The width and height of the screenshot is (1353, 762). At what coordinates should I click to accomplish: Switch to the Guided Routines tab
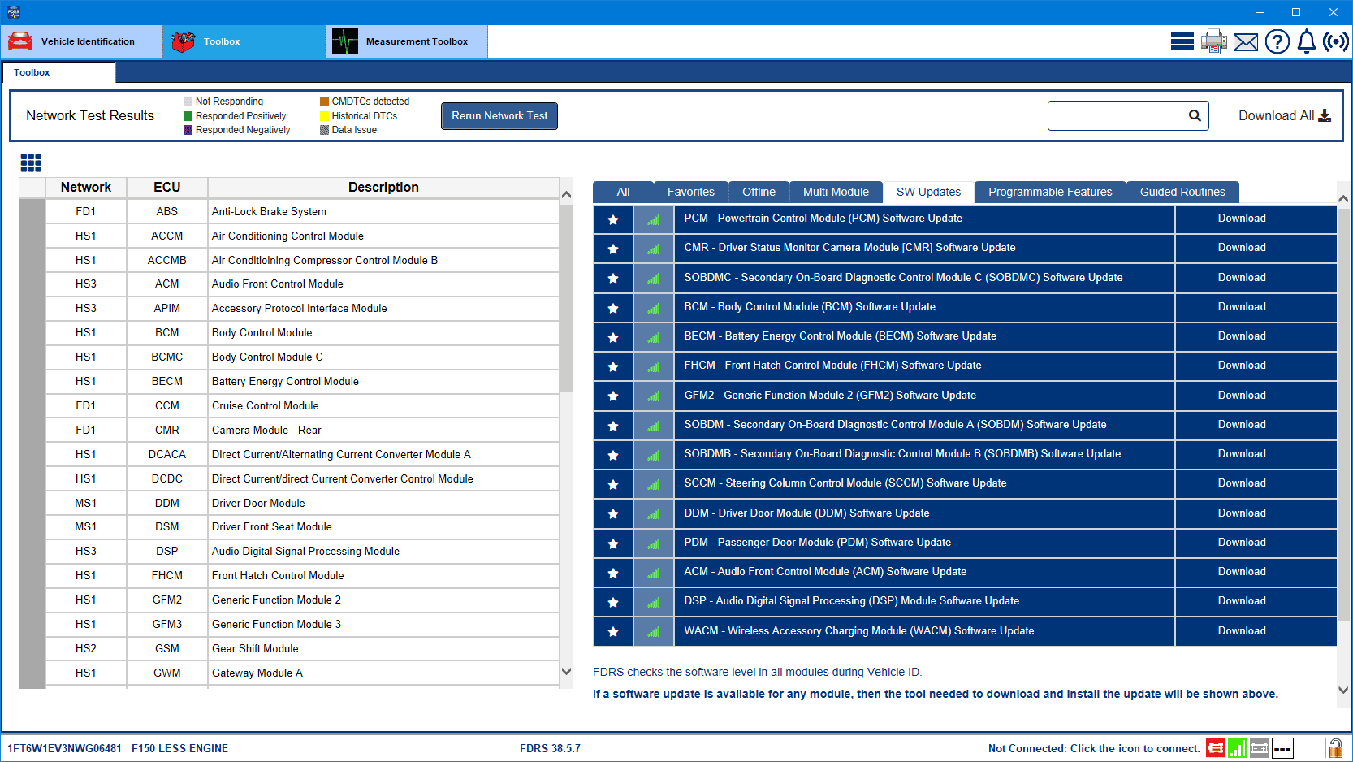1182,192
